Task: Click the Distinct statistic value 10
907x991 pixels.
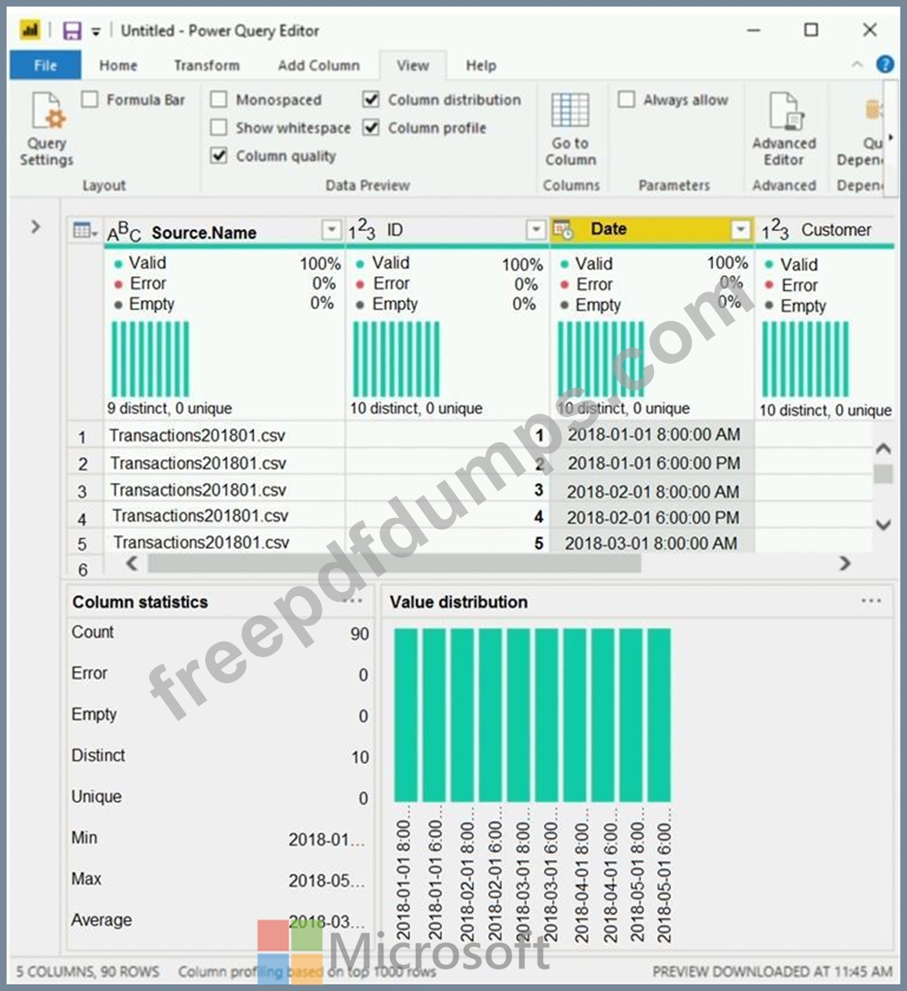Action: click(x=360, y=756)
